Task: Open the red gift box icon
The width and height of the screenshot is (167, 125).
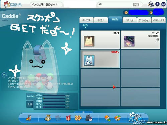Action: tap(68, 118)
